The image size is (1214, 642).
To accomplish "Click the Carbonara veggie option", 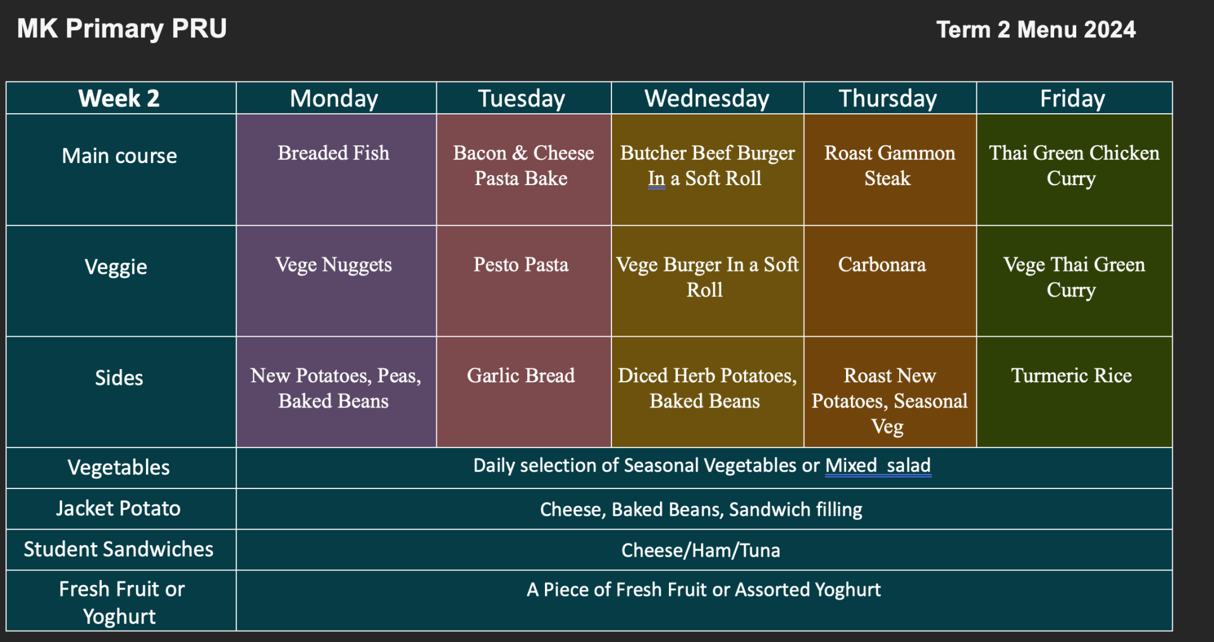I will click(x=890, y=281).
